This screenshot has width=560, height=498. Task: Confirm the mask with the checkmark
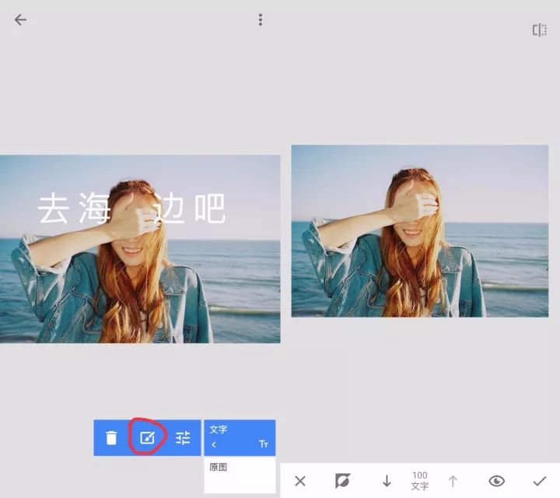(539, 481)
